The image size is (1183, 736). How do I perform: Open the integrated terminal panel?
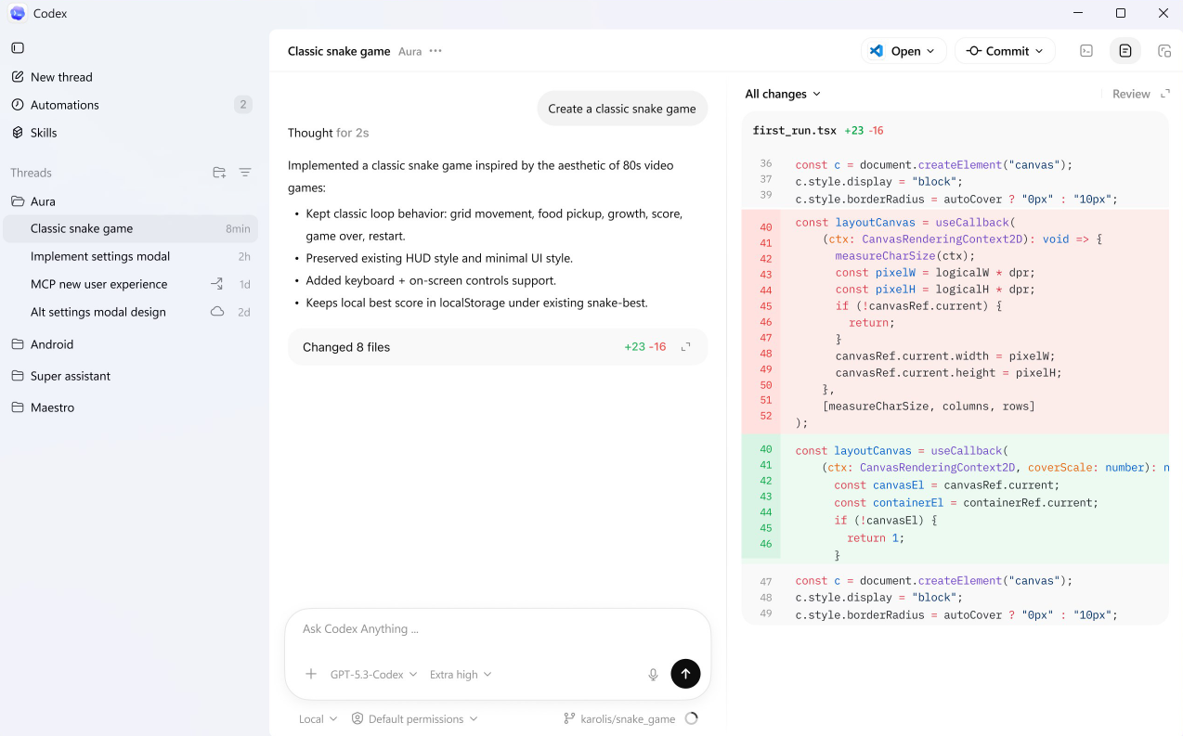[1085, 51]
